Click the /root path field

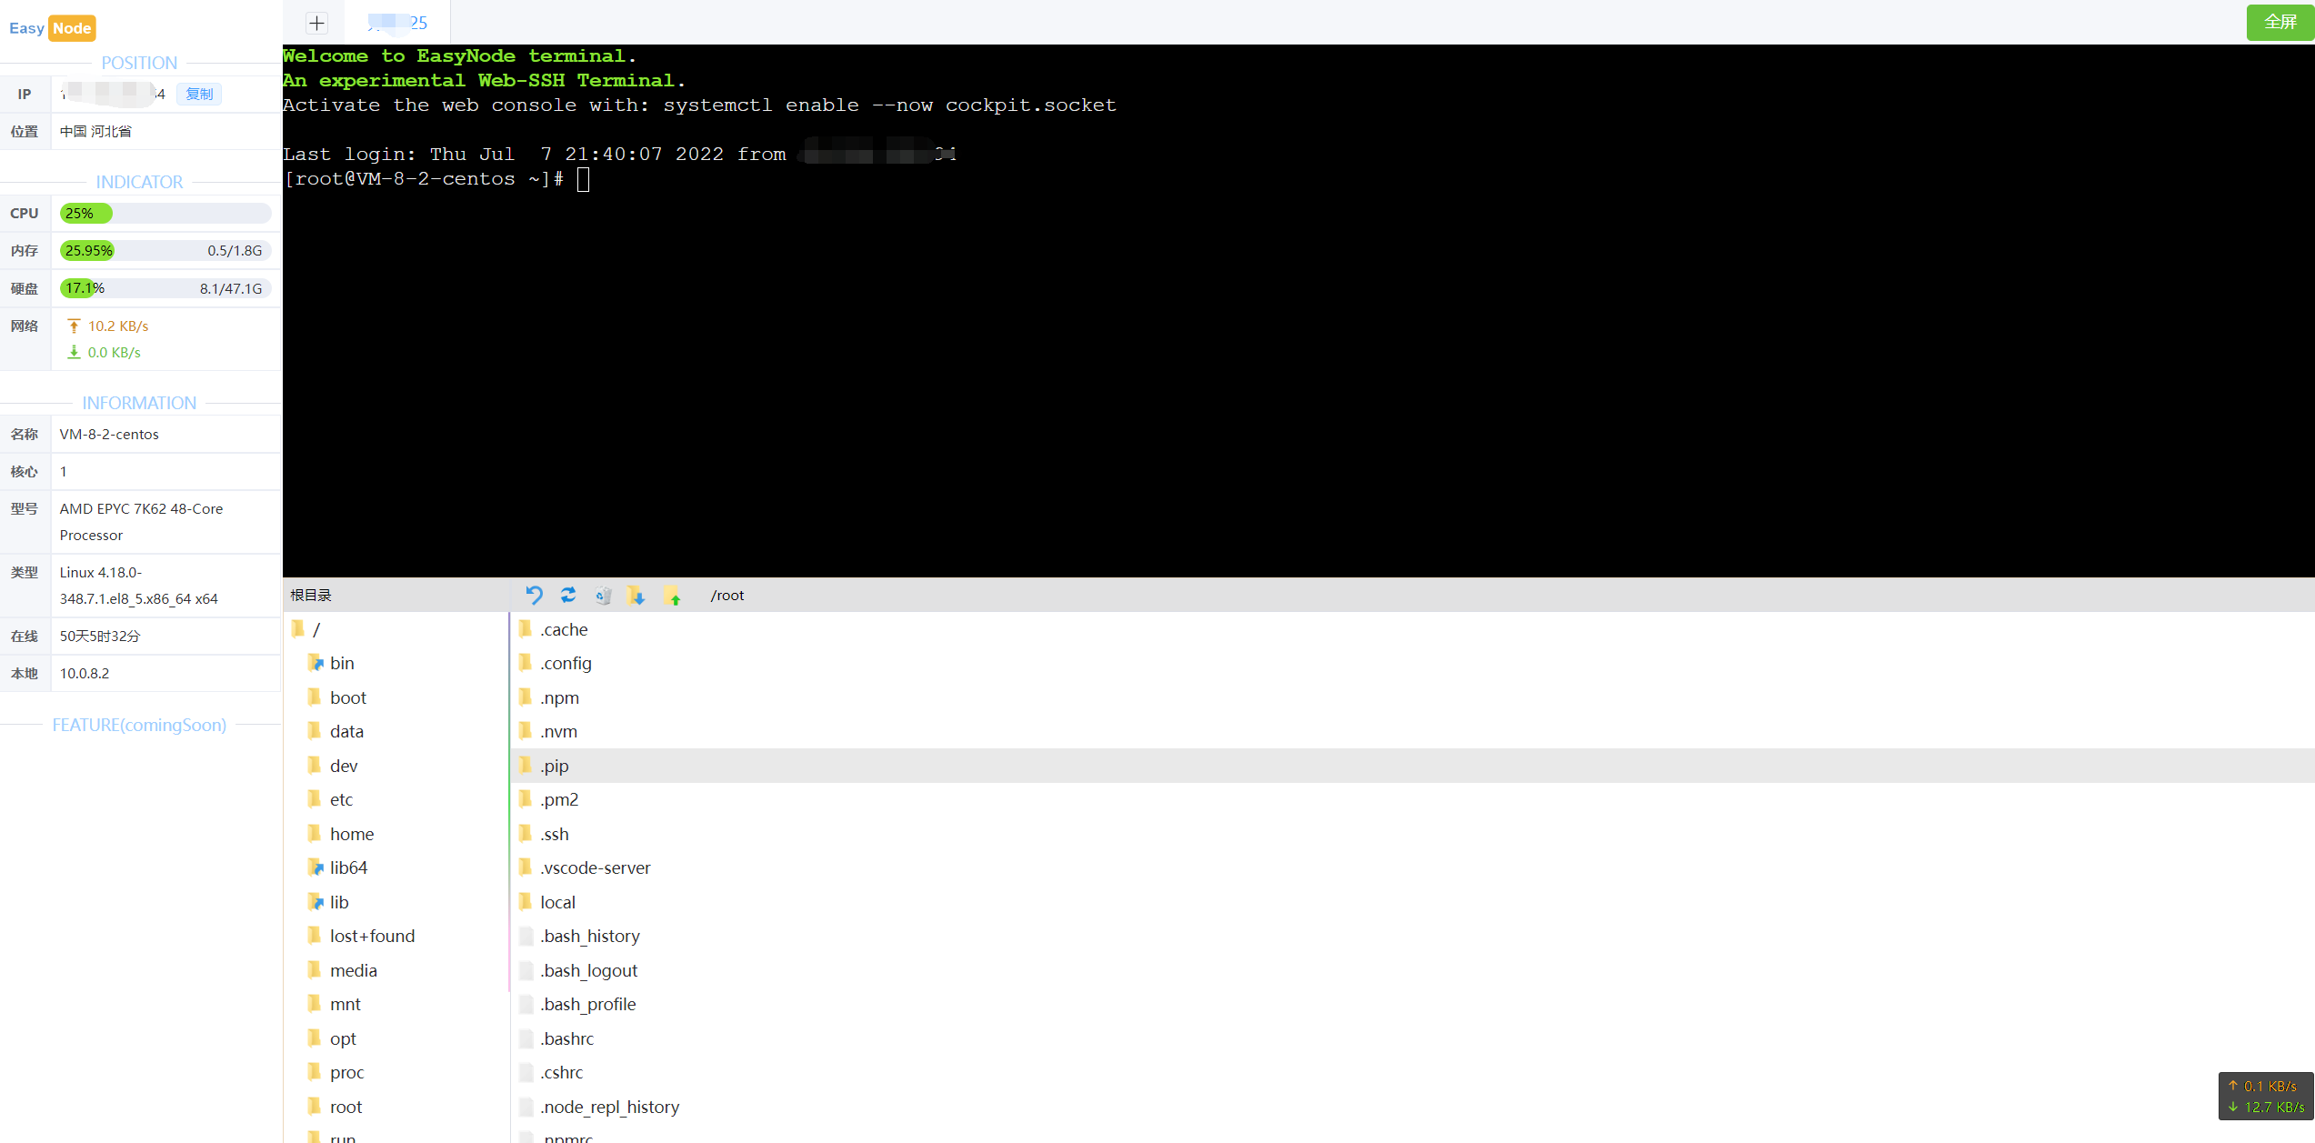tap(727, 596)
